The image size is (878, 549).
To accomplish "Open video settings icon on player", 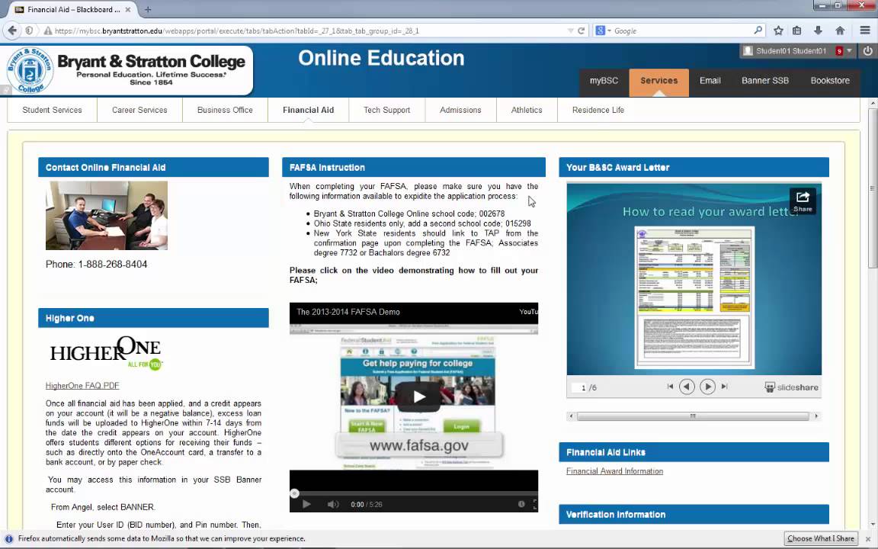I will click(521, 504).
